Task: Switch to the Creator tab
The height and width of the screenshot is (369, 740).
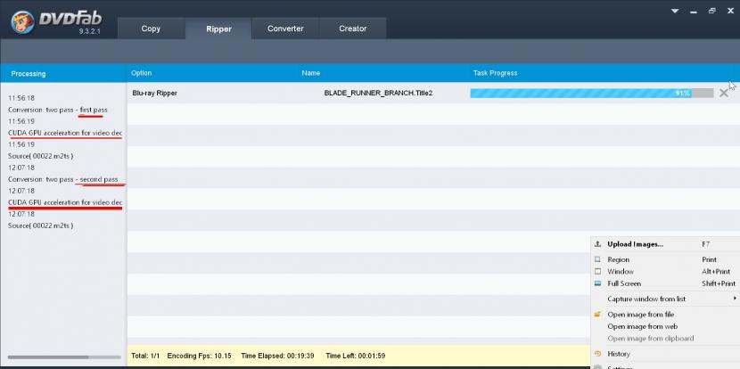Action: click(352, 29)
